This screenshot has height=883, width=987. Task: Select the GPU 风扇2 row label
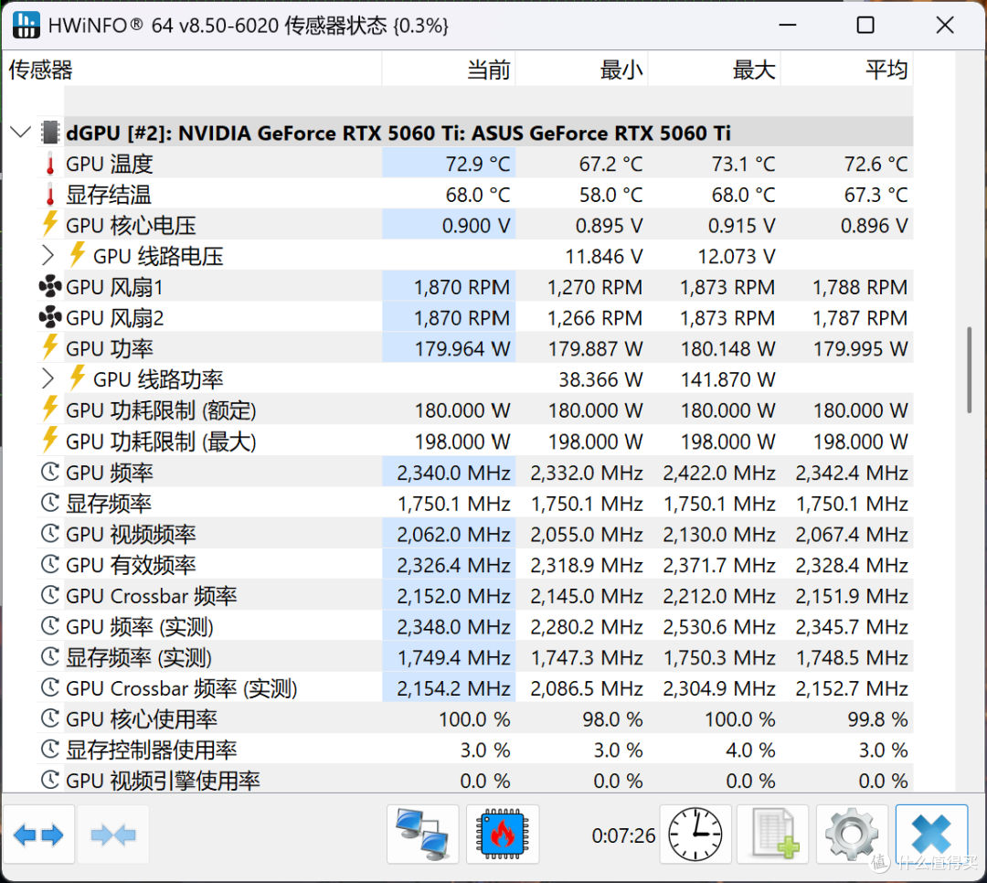(114, 318)
